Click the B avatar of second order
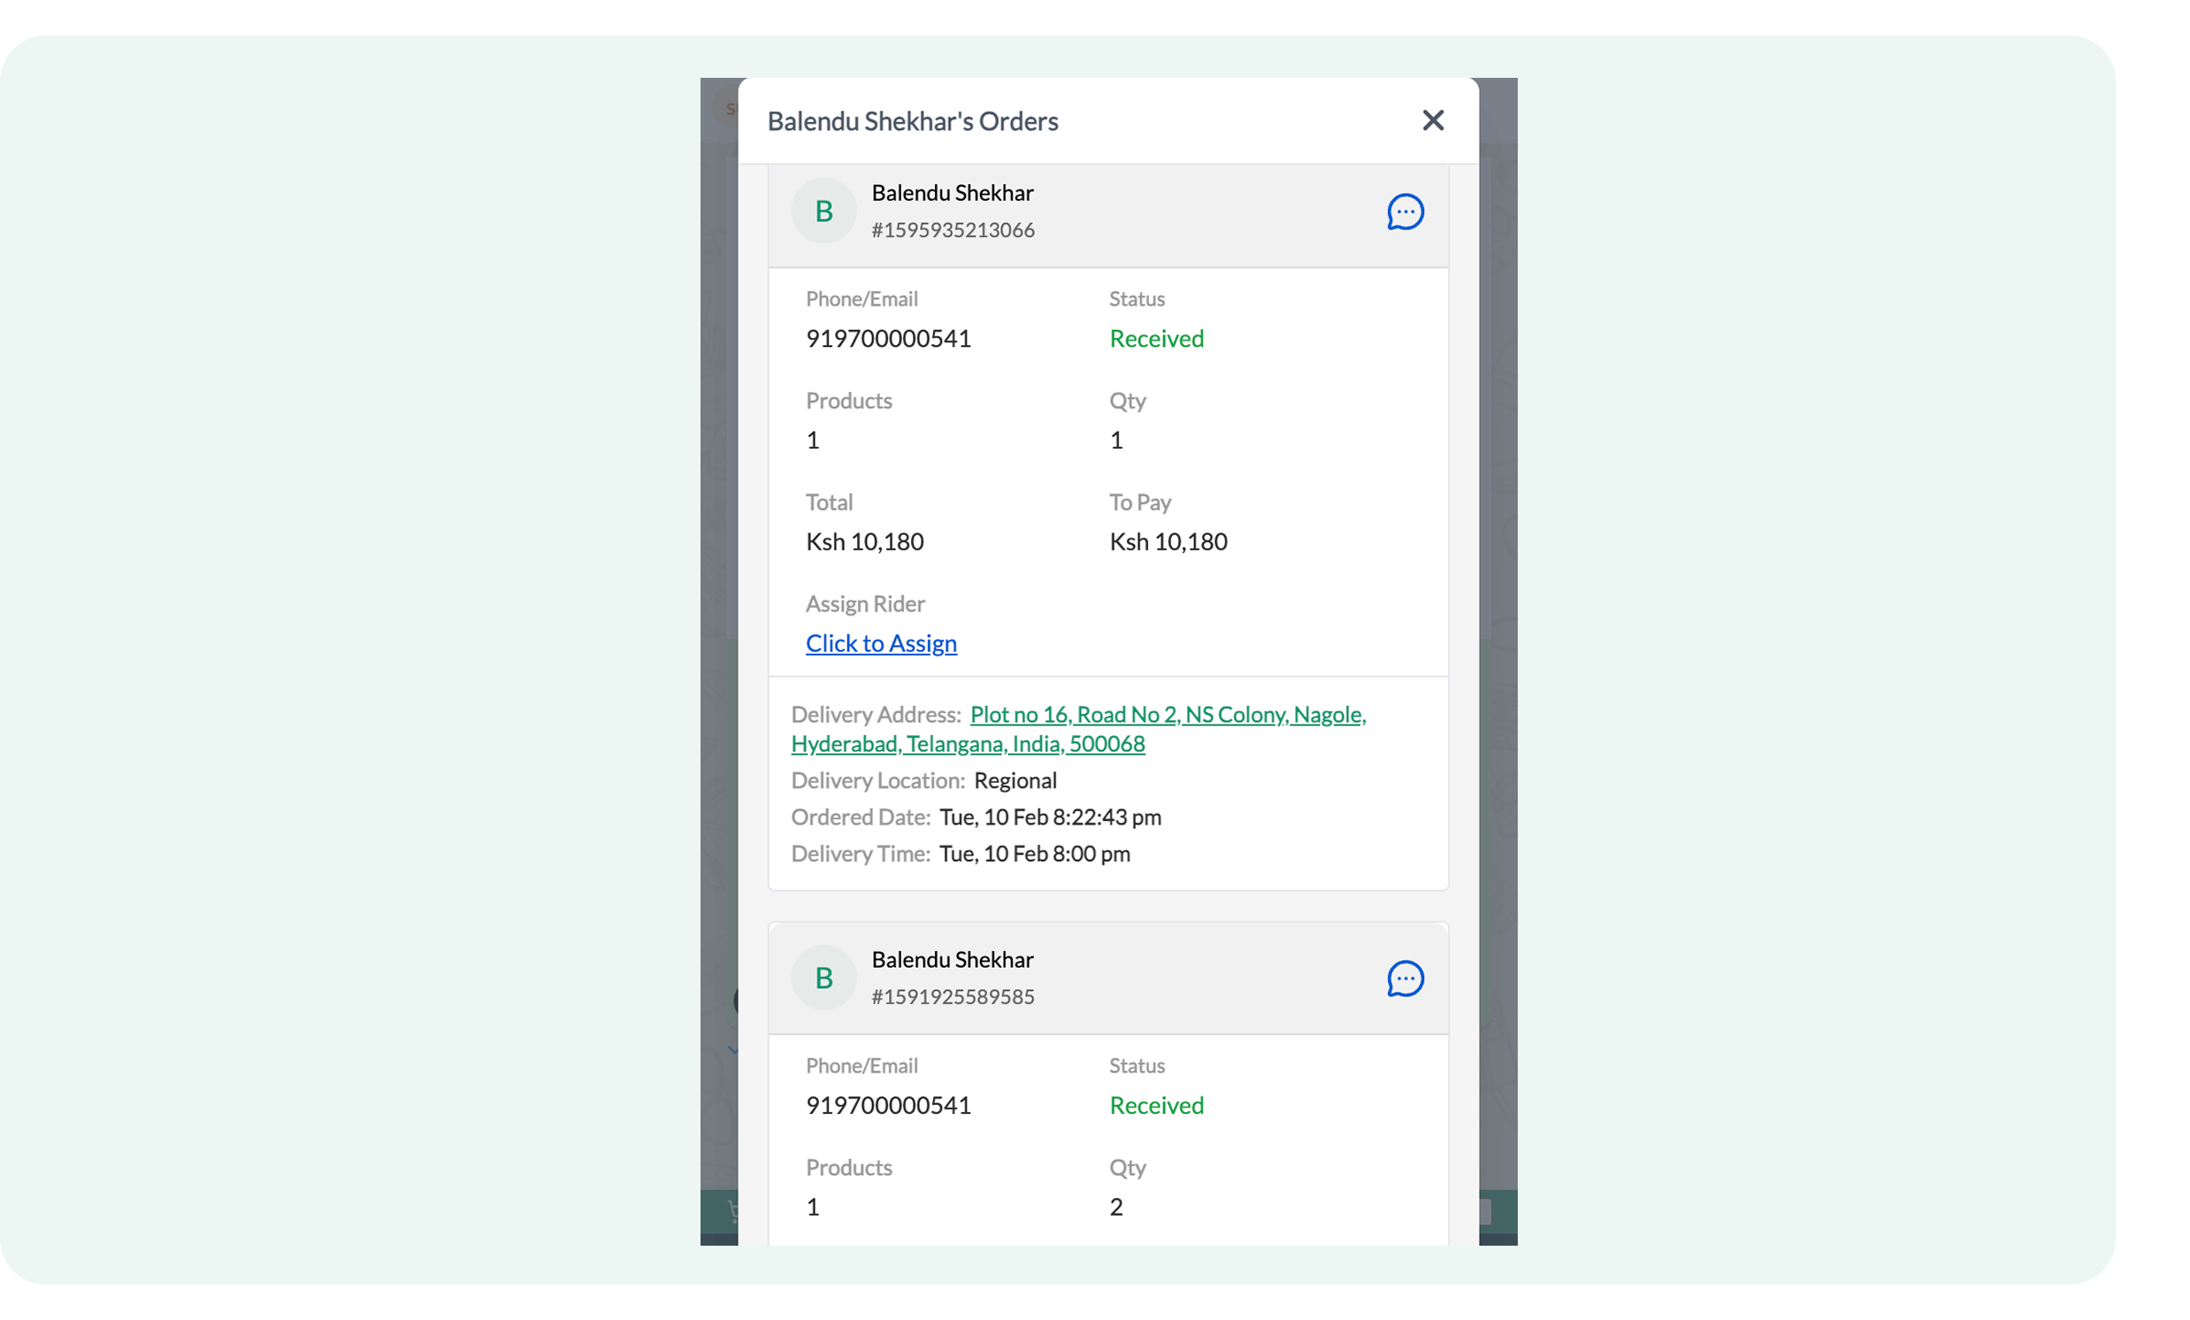Viewport: 2190px width, 1320px height. tap(823, 978)
